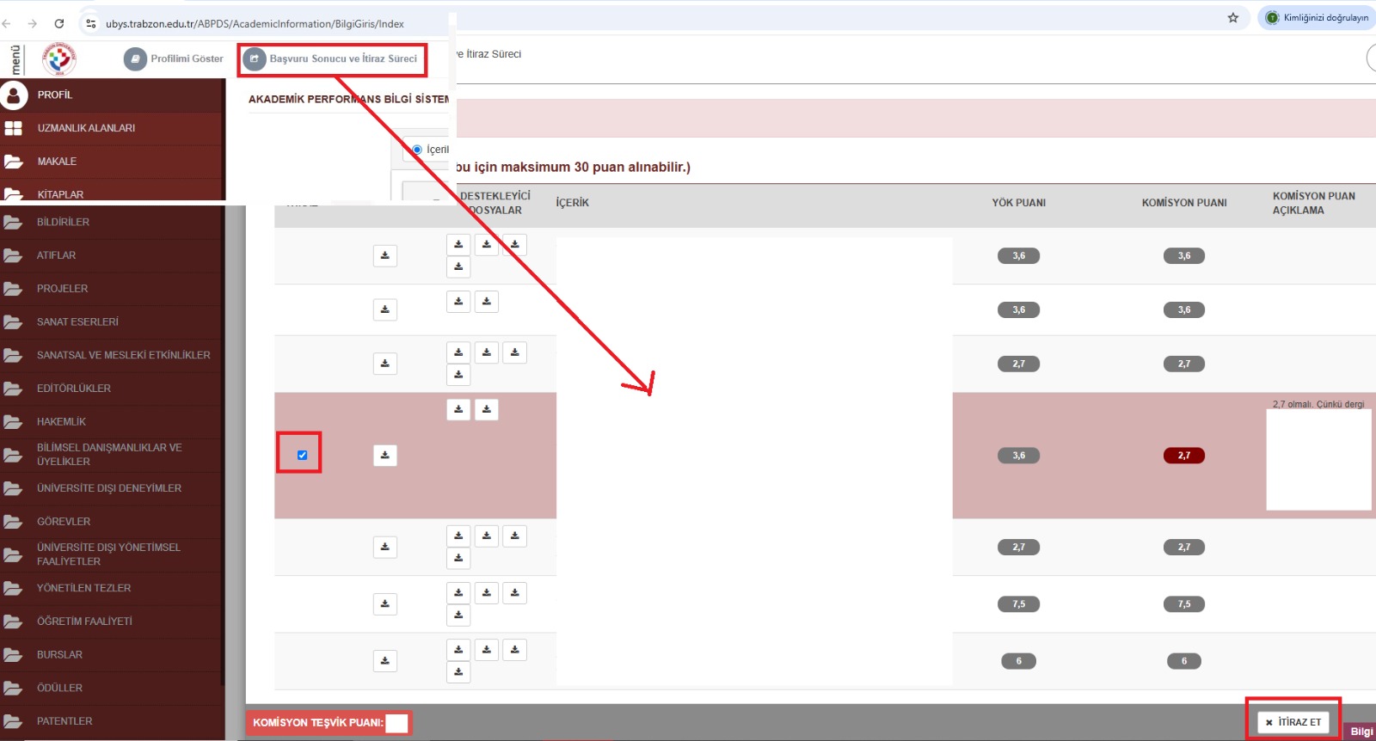1376x741 pixels.
Task: Click the university logo
Action: [59, 58]
